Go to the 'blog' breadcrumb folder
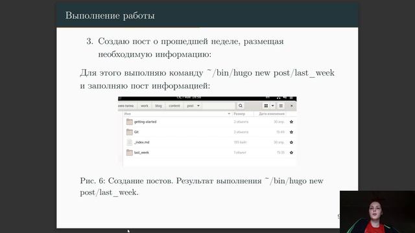Viewport: 415px width, 233px height. [x=158, y=105]
